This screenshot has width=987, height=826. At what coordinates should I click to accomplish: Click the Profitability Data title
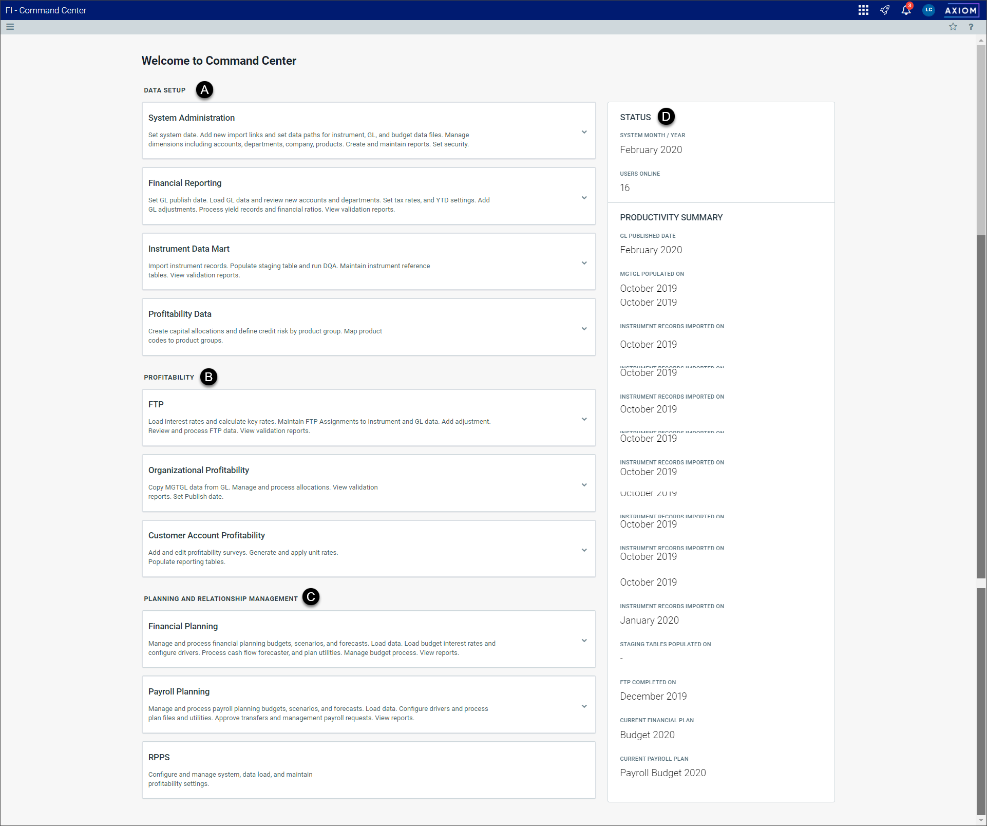(180, 314)
